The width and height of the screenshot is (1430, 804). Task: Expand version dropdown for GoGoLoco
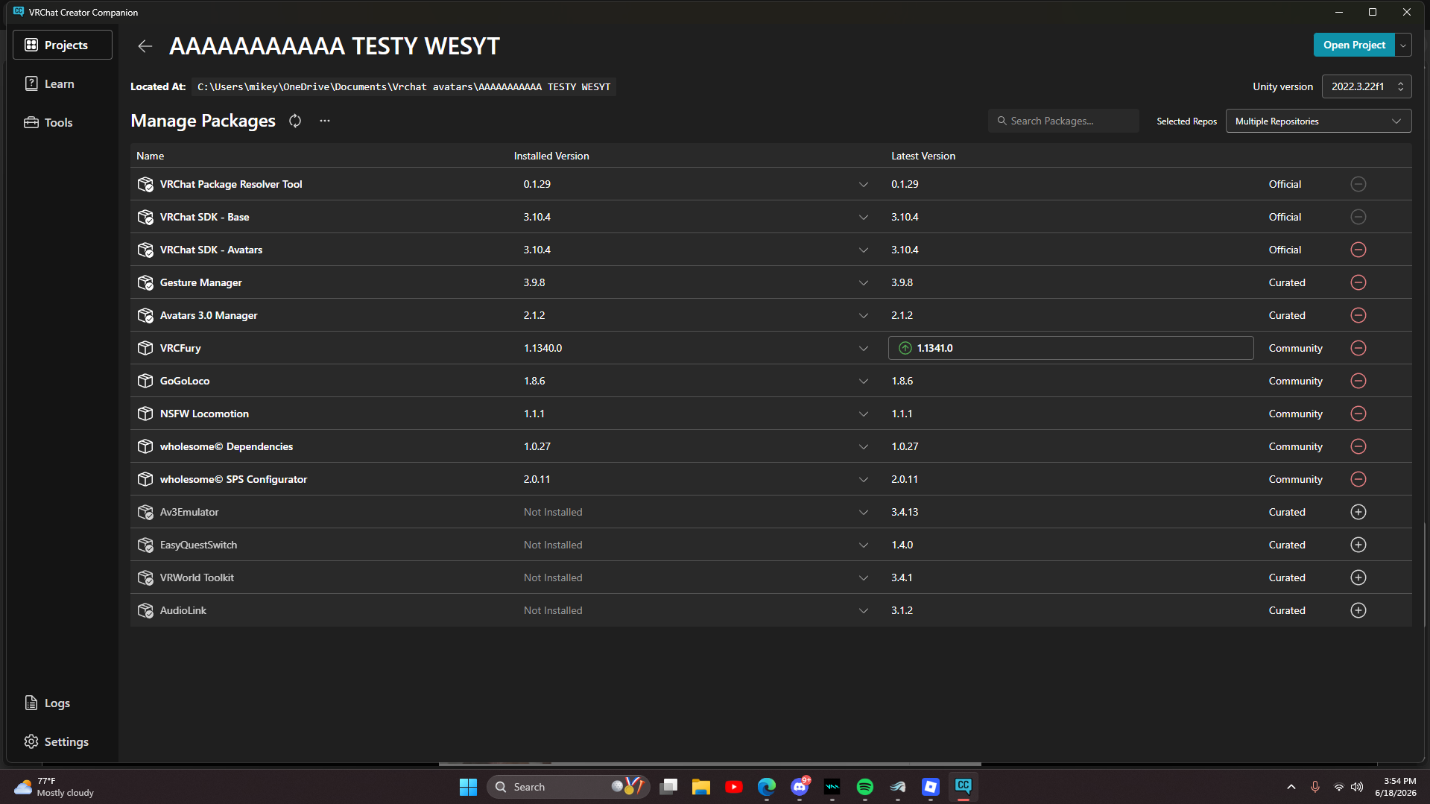864,382
